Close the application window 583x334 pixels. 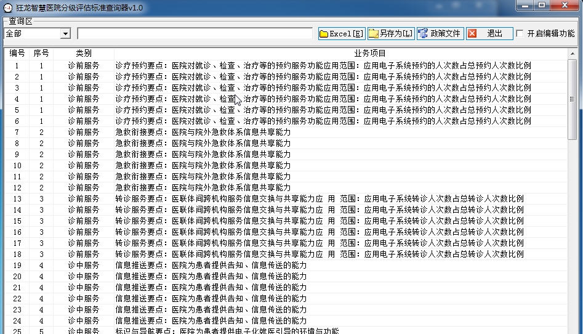(x=565, y=6)
